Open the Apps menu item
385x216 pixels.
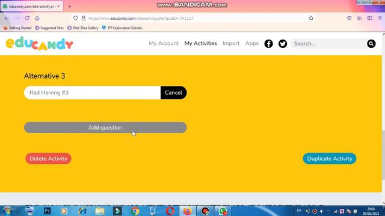pos(252,43)
